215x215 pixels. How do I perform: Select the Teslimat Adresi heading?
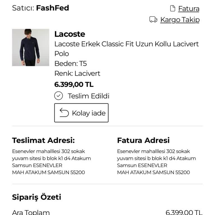(x=43, y=140)
